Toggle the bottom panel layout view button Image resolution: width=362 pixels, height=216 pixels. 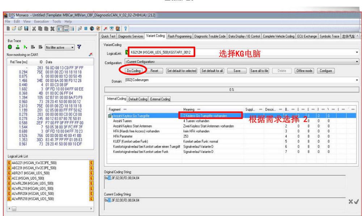click(x=66, y=29)
